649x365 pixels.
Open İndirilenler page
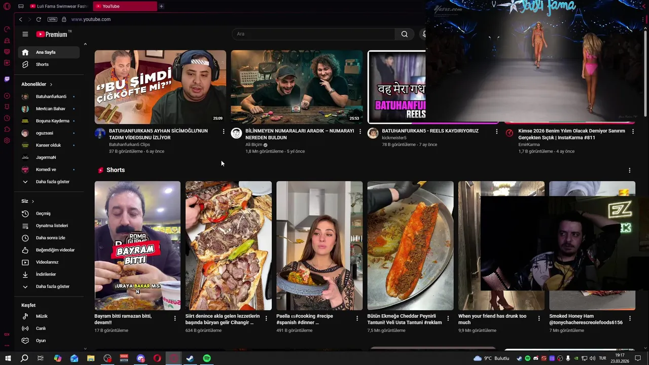click(x=49, y=274)
